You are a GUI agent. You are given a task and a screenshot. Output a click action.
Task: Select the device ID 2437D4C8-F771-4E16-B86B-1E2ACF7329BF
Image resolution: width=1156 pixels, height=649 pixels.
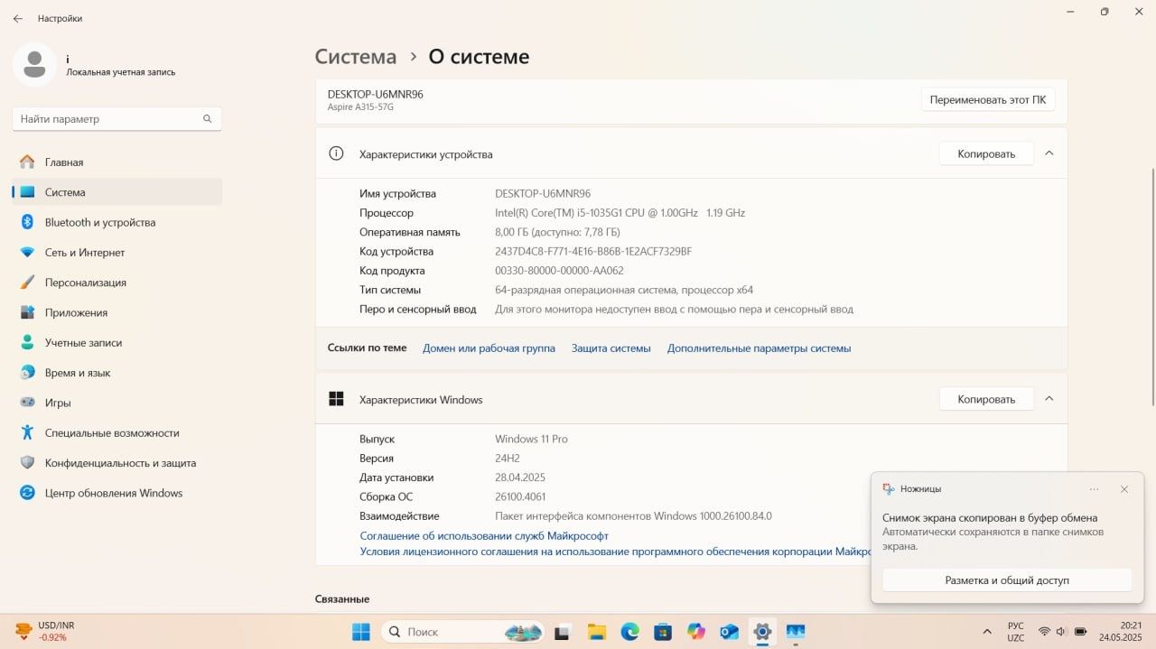(593, 252)
